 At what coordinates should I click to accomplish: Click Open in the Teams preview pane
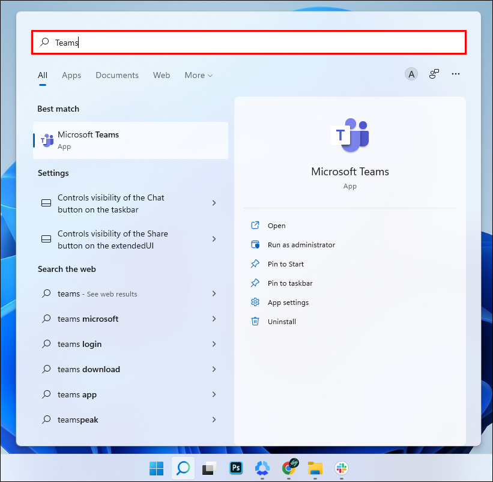pos(276,226)
